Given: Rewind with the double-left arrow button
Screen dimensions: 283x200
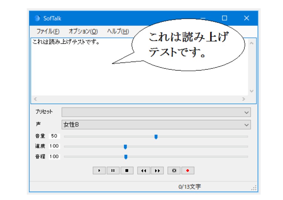Looking at the screenshot, I should click(144, 170).
